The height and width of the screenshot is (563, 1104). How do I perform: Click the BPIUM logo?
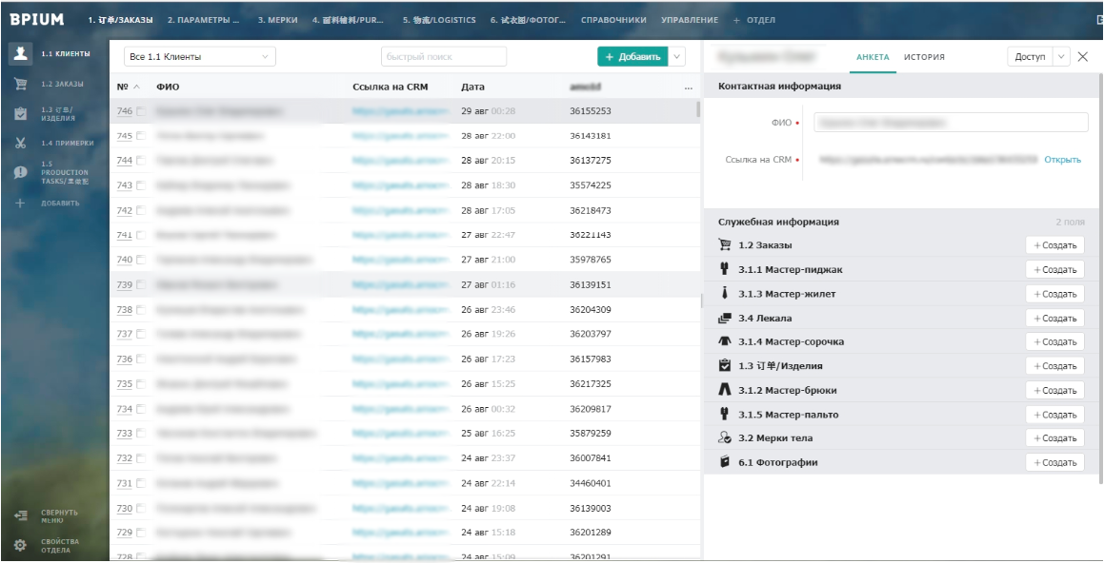[36, 20]
